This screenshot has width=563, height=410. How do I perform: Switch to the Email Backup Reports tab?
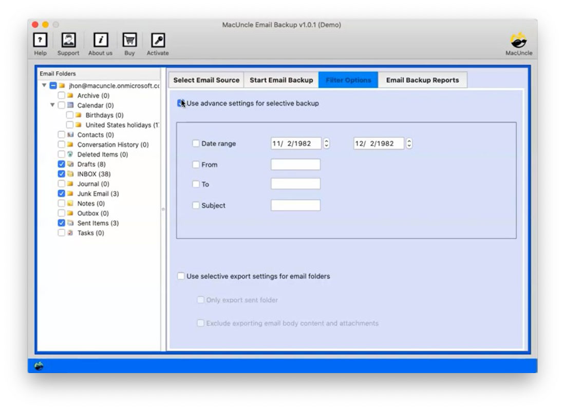pos(423,80)
